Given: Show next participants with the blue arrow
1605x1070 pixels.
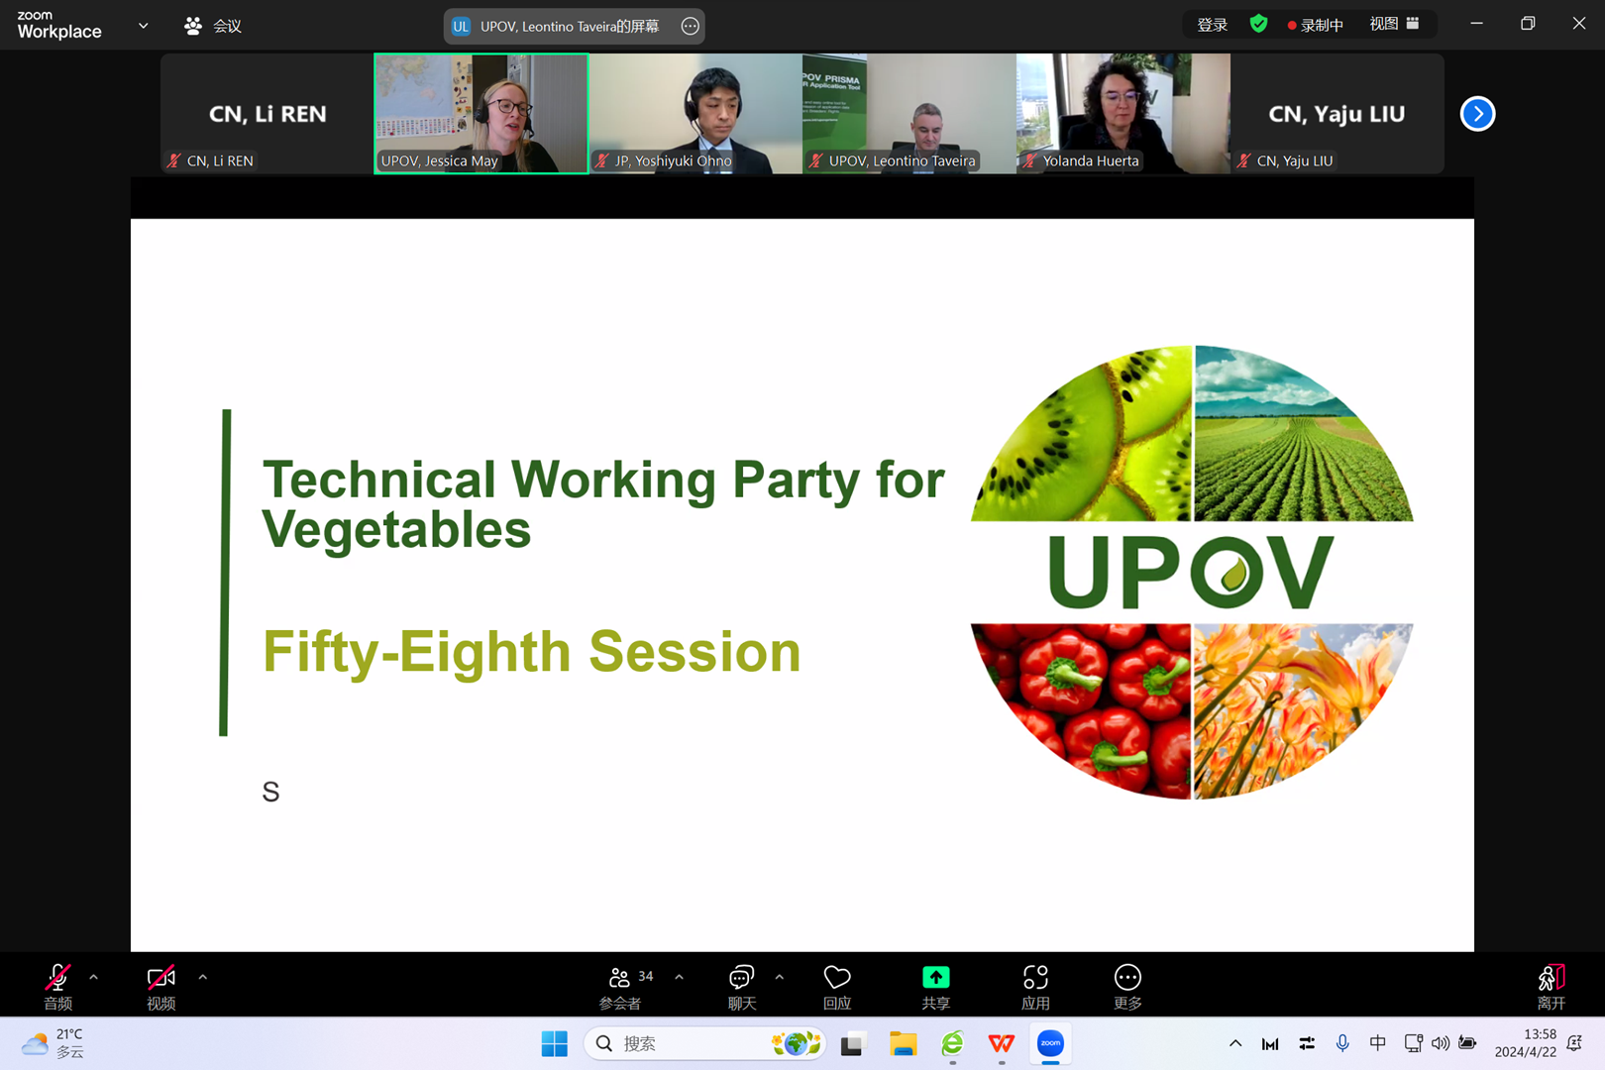Looking at the screenshot, I should click(1477, 114).
